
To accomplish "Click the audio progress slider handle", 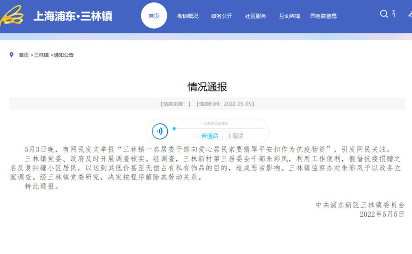I will (174, 129).
